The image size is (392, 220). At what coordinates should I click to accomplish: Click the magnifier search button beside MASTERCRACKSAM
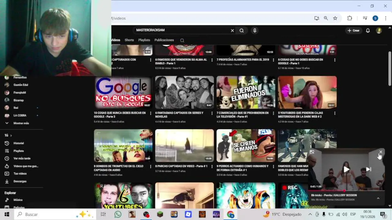(242, 30)
